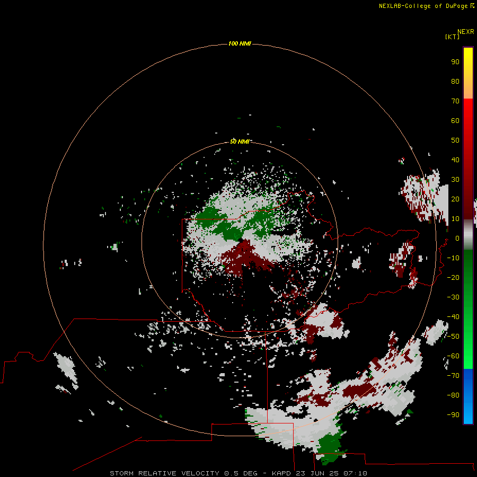This screenshot has width=477, height=477.
Task: Click the 23 JUN 25 date in caption
Action: (318, 473)
